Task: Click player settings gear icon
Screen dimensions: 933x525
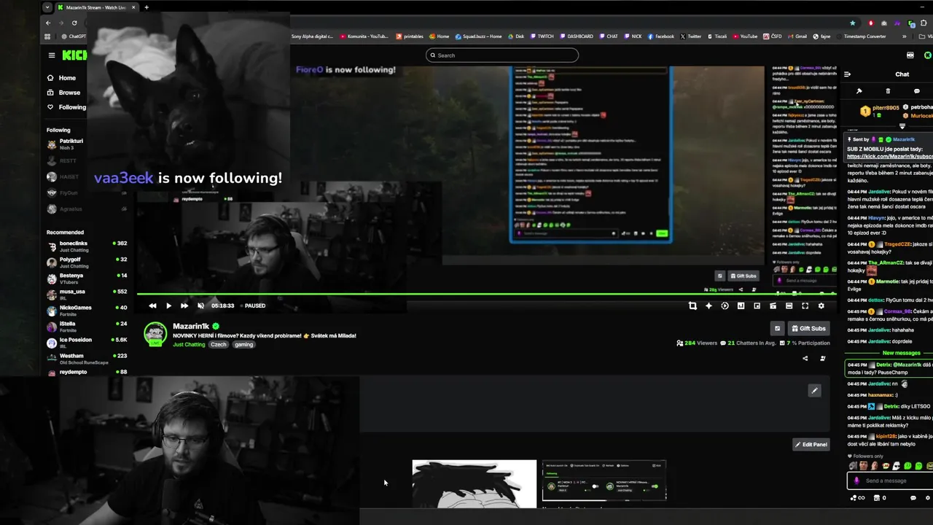Action: pyautogui.click(x=821, y=306)
